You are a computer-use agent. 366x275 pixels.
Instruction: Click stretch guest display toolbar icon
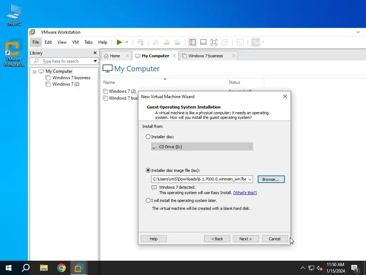click(x=256, y=42)
